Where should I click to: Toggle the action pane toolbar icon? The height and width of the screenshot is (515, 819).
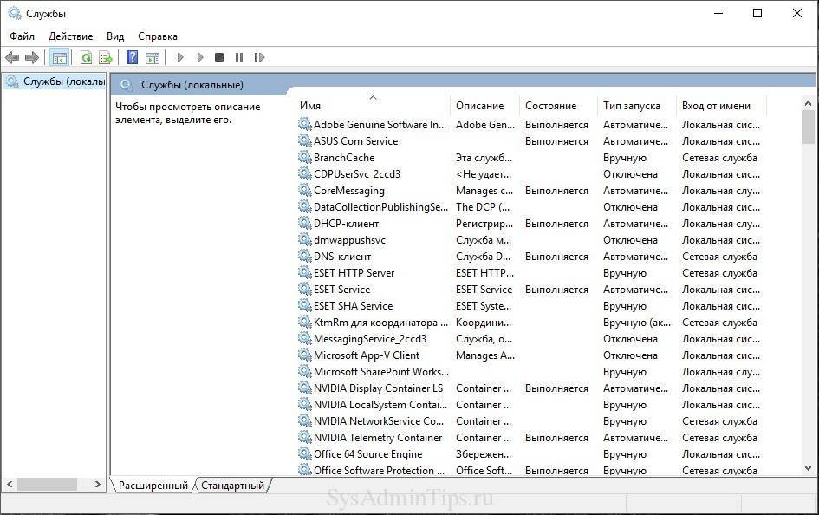tap(153, 58)
